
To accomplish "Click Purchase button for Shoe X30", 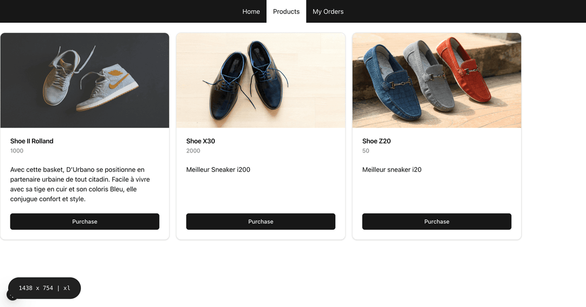I will 260,221.
